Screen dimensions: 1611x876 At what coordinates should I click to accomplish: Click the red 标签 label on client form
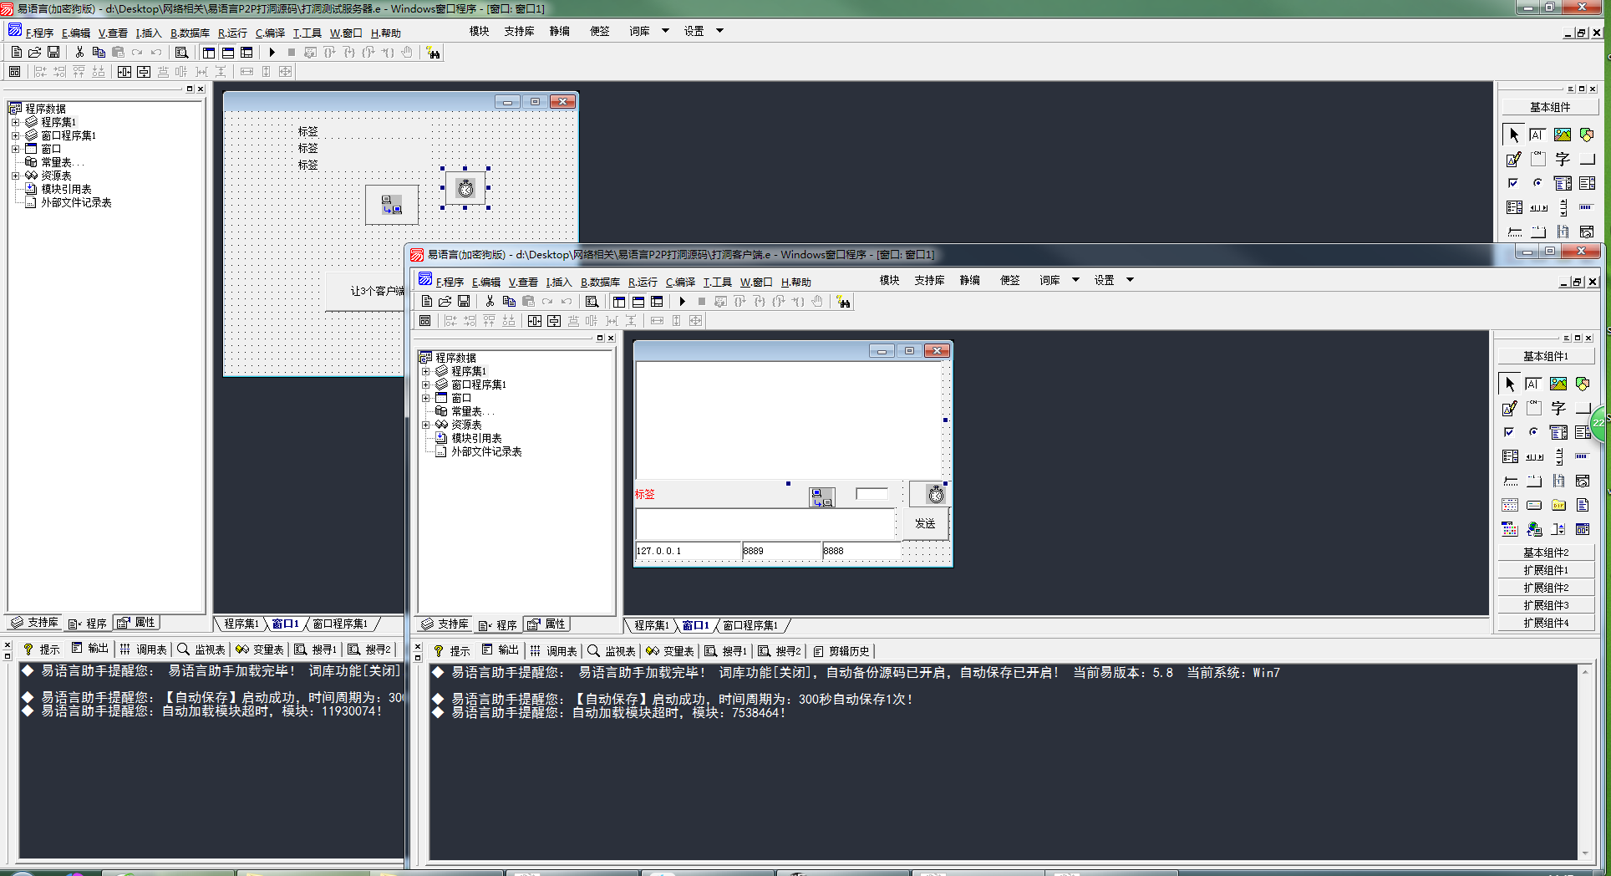click(x=645, y=495)
